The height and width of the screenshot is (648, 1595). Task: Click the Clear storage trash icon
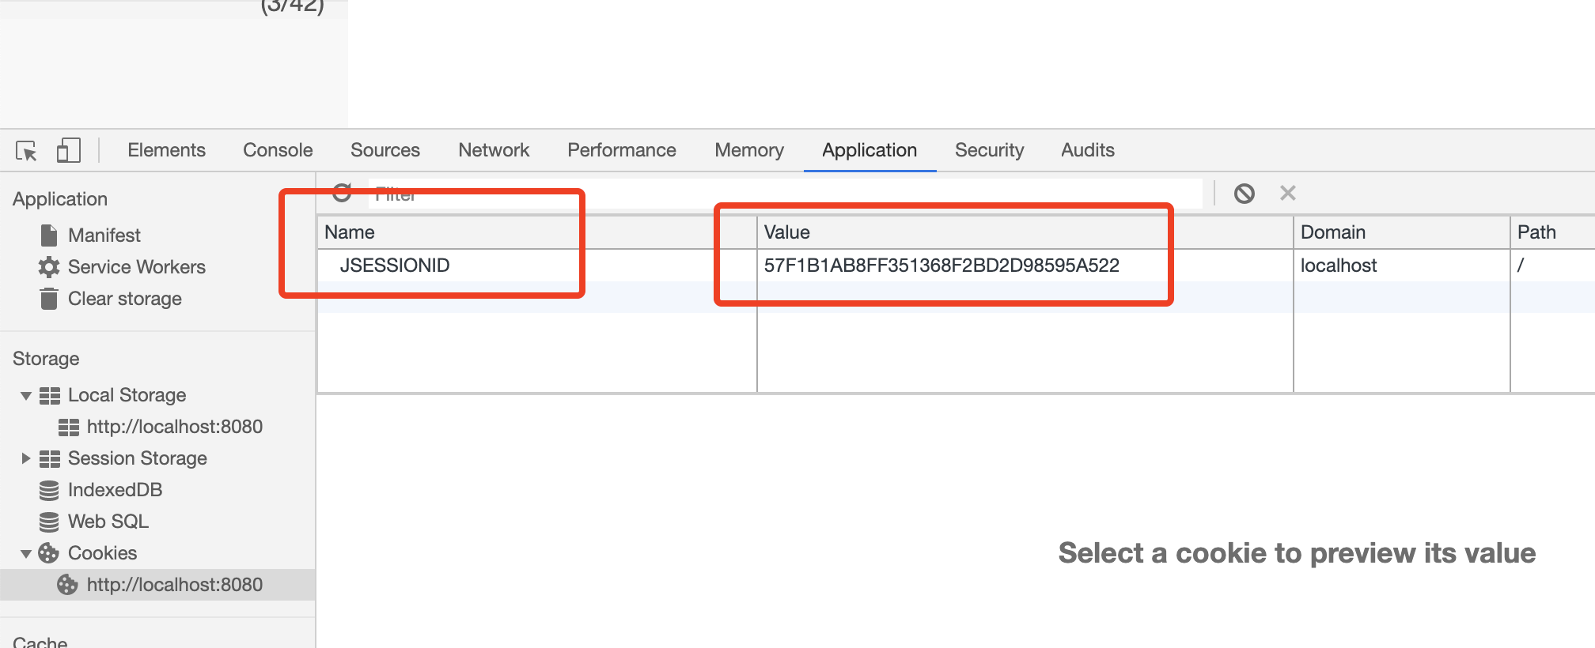point(48,299)
